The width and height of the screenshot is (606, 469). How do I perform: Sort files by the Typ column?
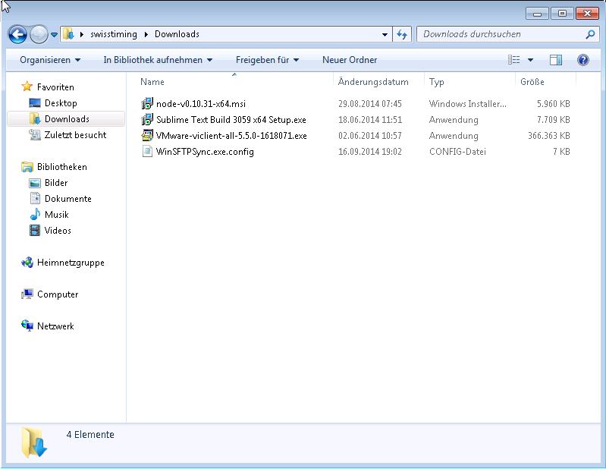point(436,82)
